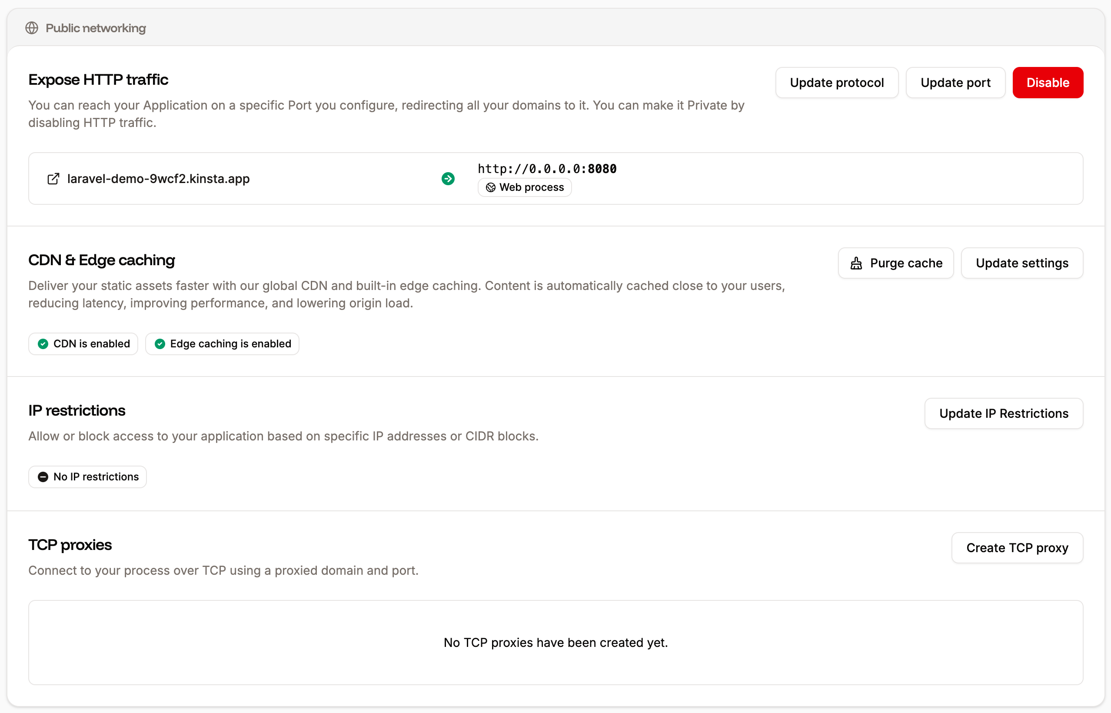Click the broom icon on Purge cache button
The width and height of the screenshot is (1111, 713).
pos(857,263)
